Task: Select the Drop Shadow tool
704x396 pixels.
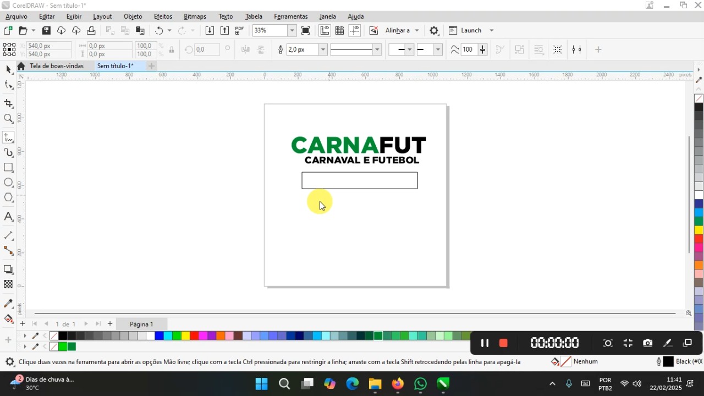Action: click(8, 269)
